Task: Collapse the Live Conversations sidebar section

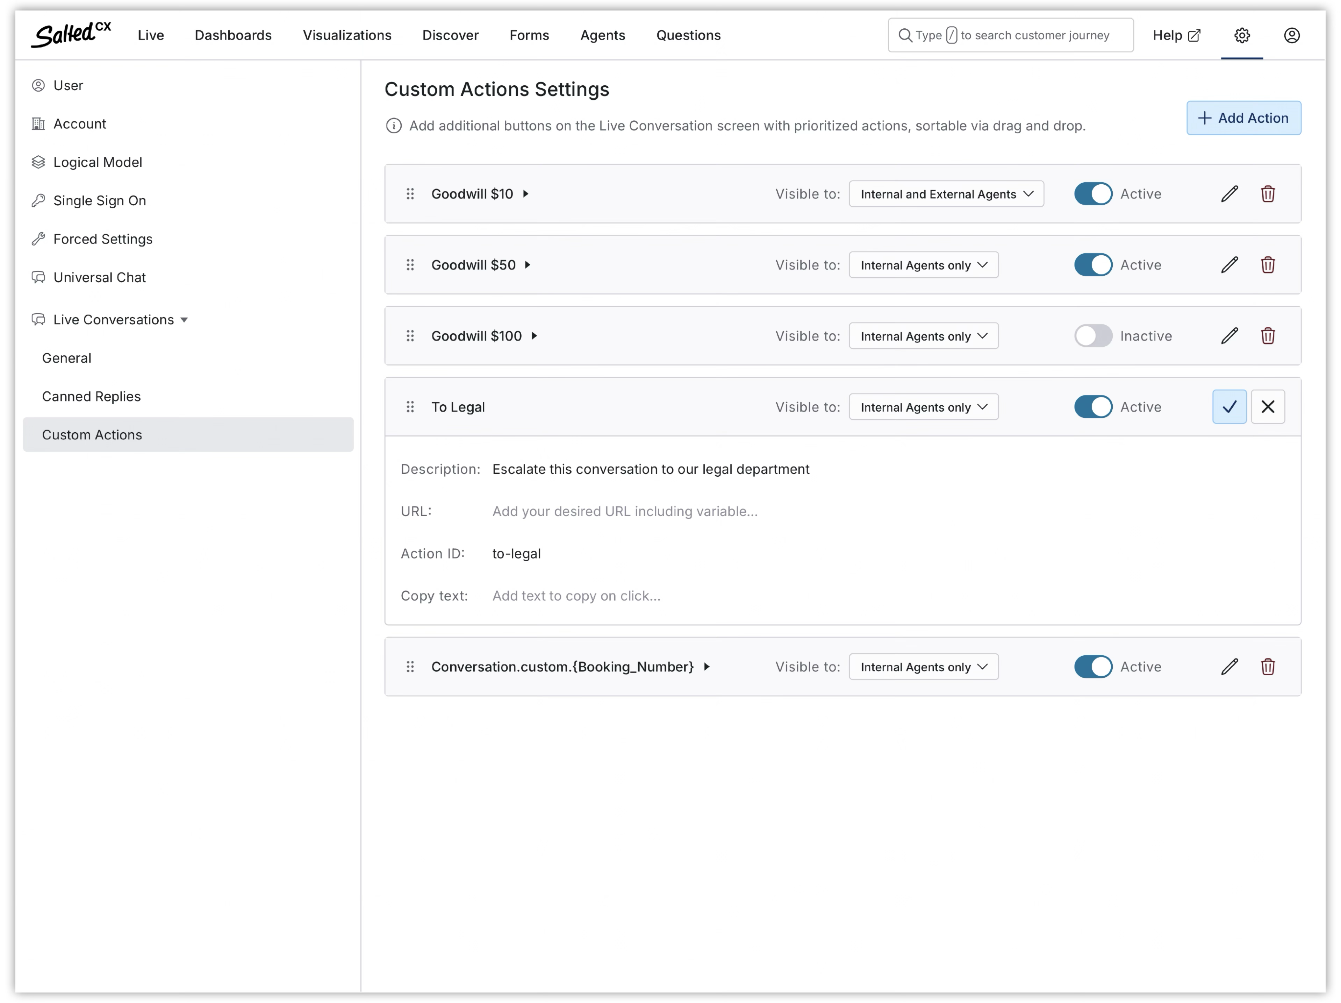Action: coord(184,320)
